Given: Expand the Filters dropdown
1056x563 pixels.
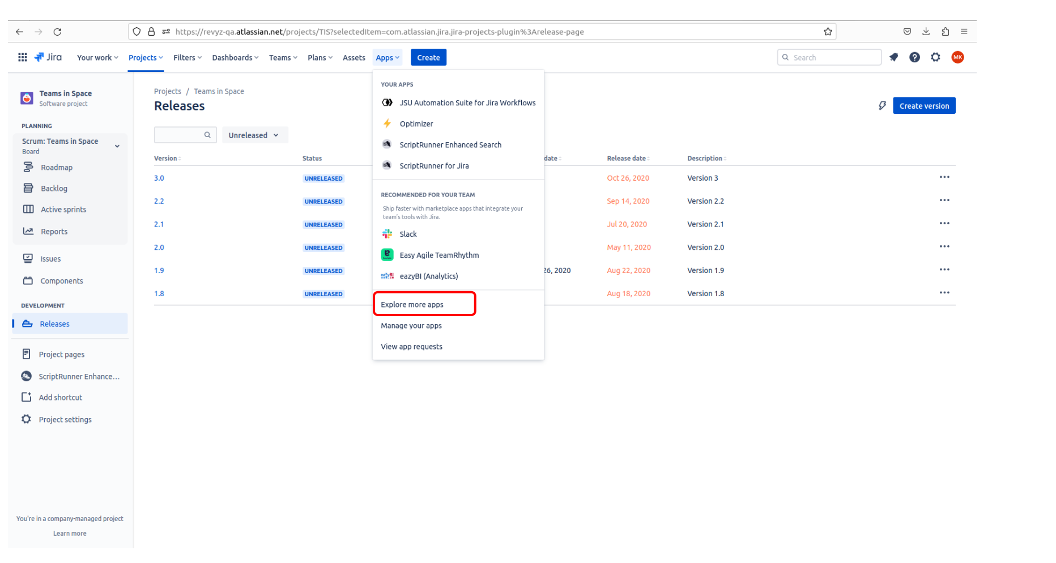Looking at the screenshot, I should pos(188,58).
